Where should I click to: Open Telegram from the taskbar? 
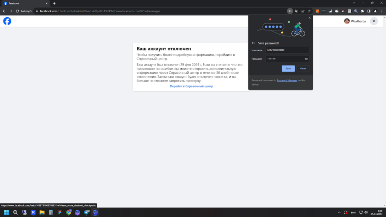click(x=86, y=212)
